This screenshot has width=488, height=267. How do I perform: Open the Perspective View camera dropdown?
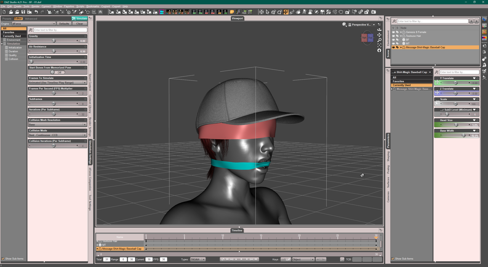tap(362, 24)
